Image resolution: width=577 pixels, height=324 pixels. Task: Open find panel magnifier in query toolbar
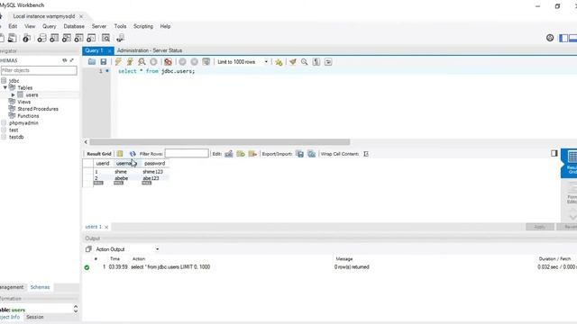[x=305, y=62]
